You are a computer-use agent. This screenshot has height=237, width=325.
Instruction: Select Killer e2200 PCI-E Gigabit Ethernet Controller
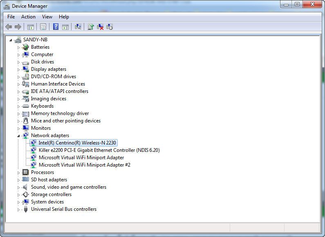(99, 150)
